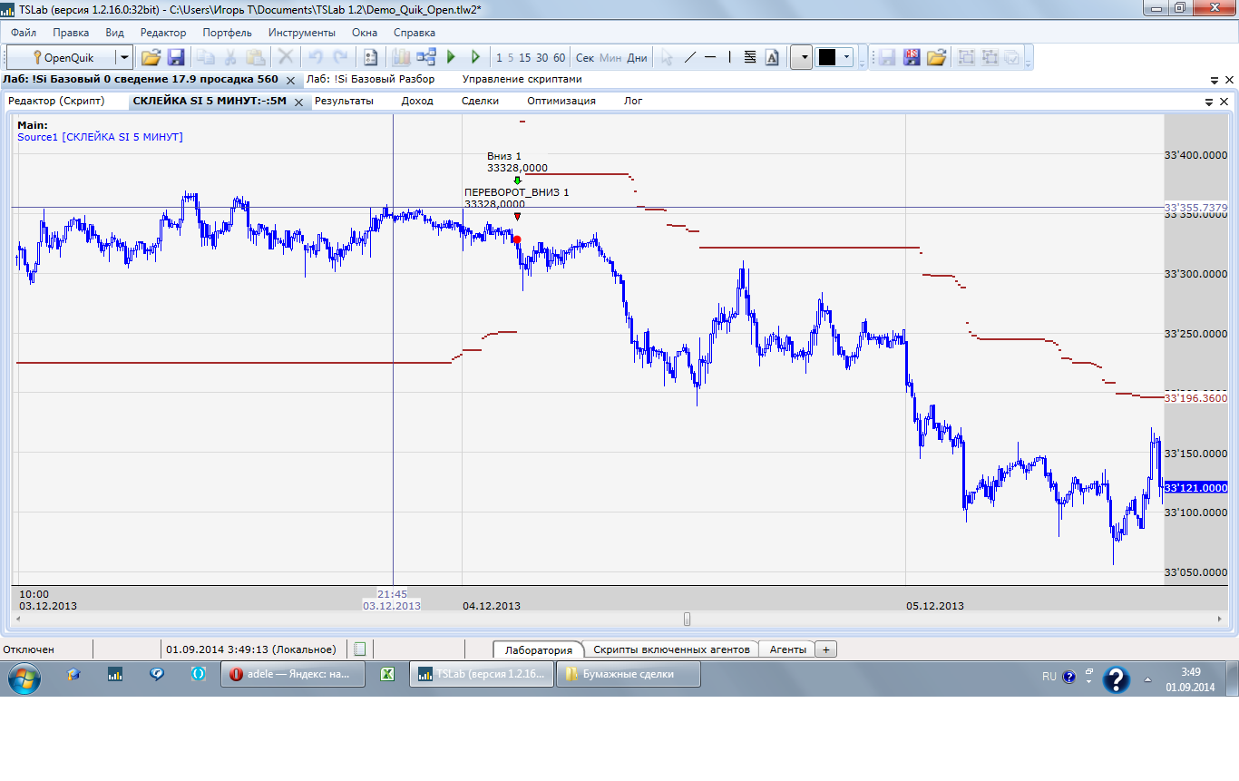Switch timeframe unit to Дни

pos(638,58)
